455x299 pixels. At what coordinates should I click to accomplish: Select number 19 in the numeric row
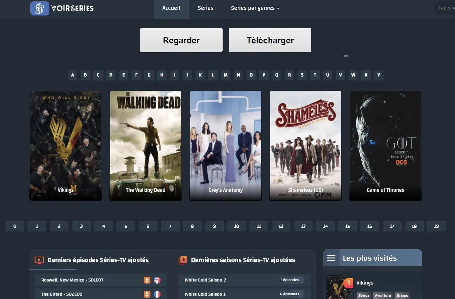[x=436, y=226]
